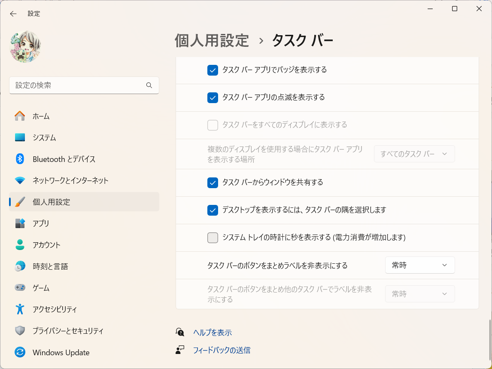Screen dimensions: 492x369
Task: Uncheck タスク バー アプリでバッジを表示する checkbox
Action: [x=213, y=70]
